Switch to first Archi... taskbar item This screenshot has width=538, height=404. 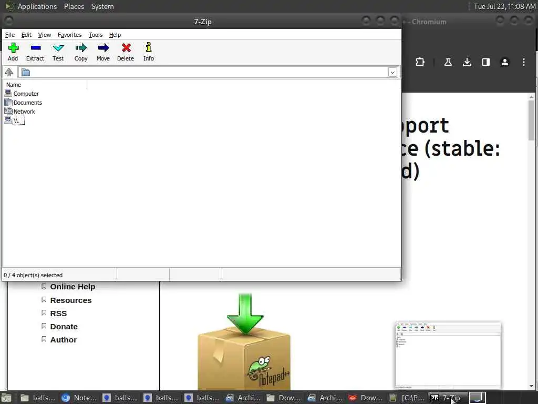point(243,398)
